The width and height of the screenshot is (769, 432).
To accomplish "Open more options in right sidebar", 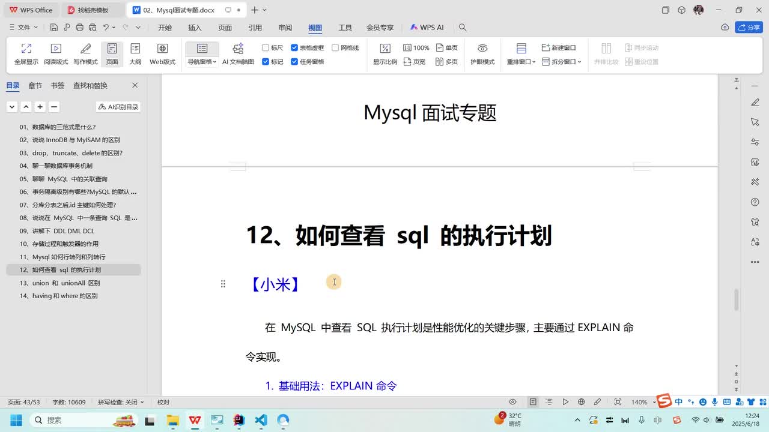I will pyautogui.click(x=755, y=262).
